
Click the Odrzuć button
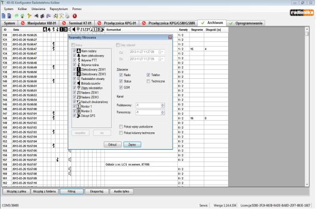(112, 144)
